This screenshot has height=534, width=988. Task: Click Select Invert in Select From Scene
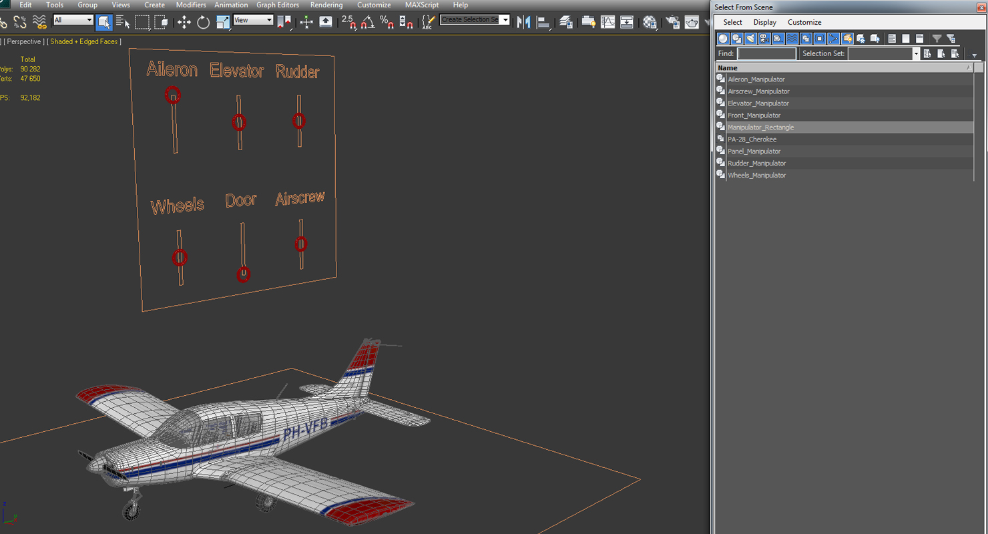click(919, 39)
